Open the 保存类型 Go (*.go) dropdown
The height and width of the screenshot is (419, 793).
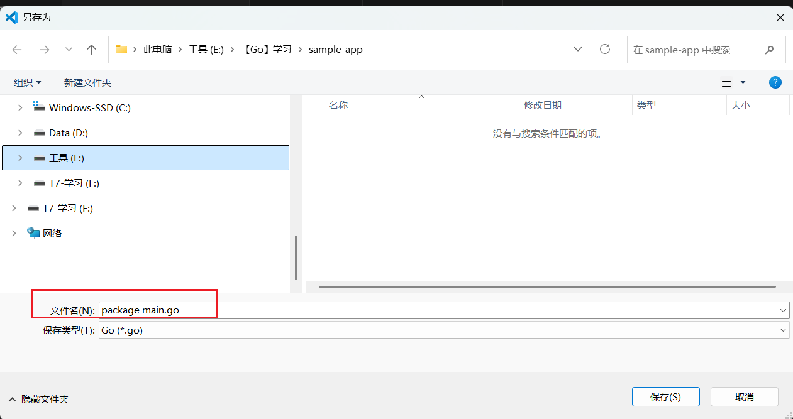click(x=783, y=330)
